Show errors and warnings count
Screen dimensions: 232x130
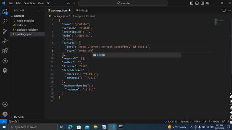[14, 121]
